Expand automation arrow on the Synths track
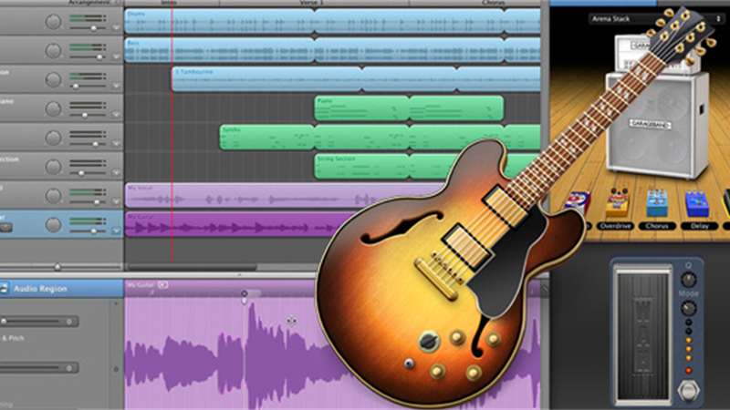This screenshot has height=410, width=730. point(116,143)
